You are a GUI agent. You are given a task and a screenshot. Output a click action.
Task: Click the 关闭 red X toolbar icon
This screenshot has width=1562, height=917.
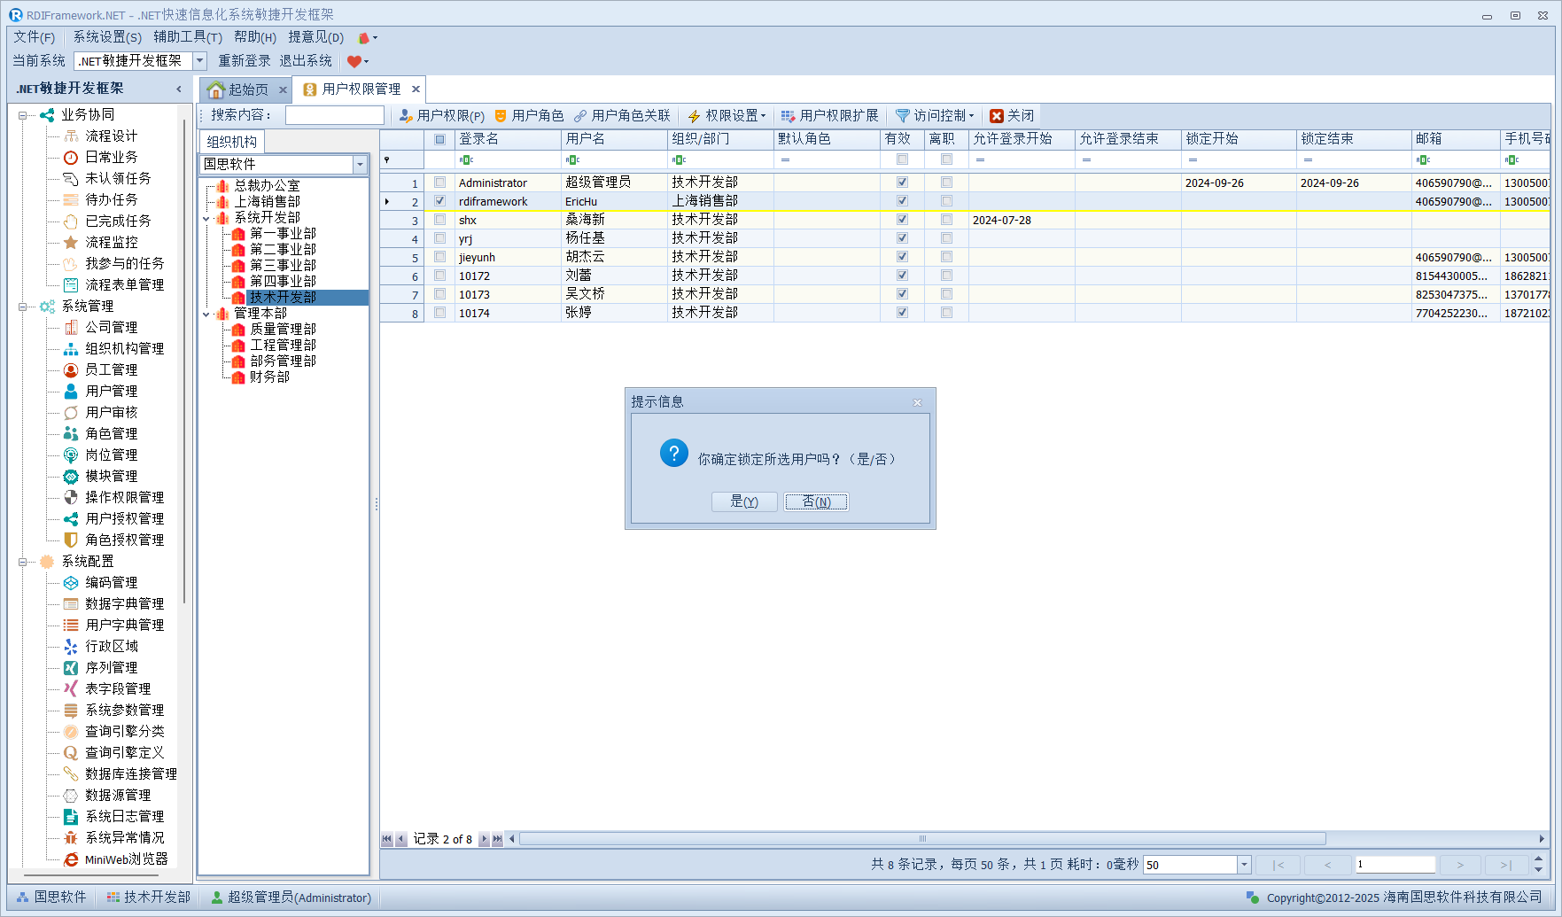(997, 116)
